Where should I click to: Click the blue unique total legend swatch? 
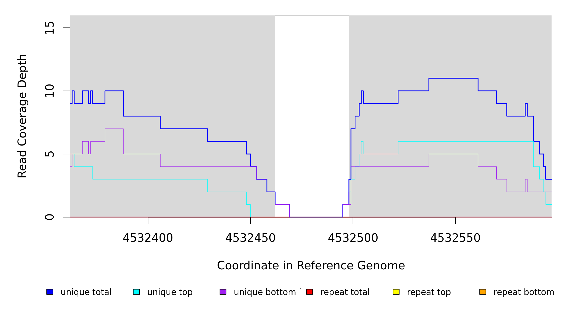coord(50,292)
